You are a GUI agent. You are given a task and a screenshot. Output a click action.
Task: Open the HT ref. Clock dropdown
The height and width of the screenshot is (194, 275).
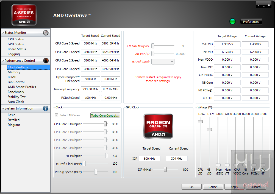coord(163,62)
